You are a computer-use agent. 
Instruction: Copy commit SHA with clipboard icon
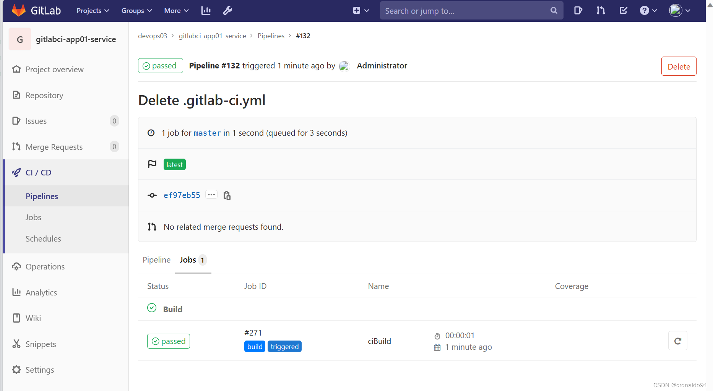coord(227,195)
